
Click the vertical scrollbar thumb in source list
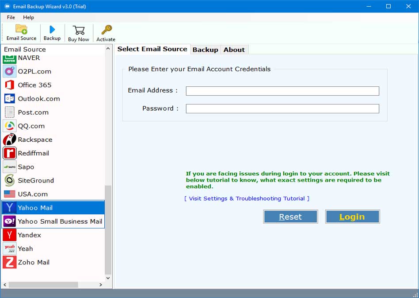point(108,230)
